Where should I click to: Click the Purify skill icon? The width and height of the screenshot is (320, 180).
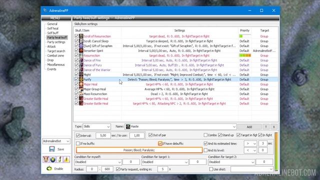point(81,79)
